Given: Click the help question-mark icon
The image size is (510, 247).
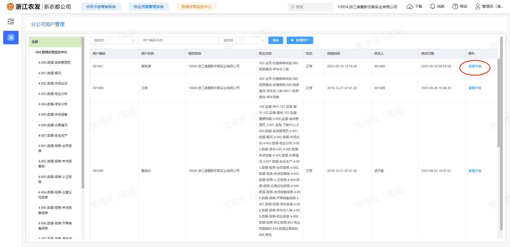Looking at the screenshot, I should coord(455,6).
